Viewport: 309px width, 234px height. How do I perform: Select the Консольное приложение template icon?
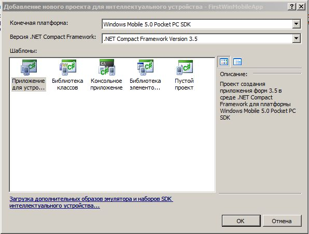click(107, 67)
